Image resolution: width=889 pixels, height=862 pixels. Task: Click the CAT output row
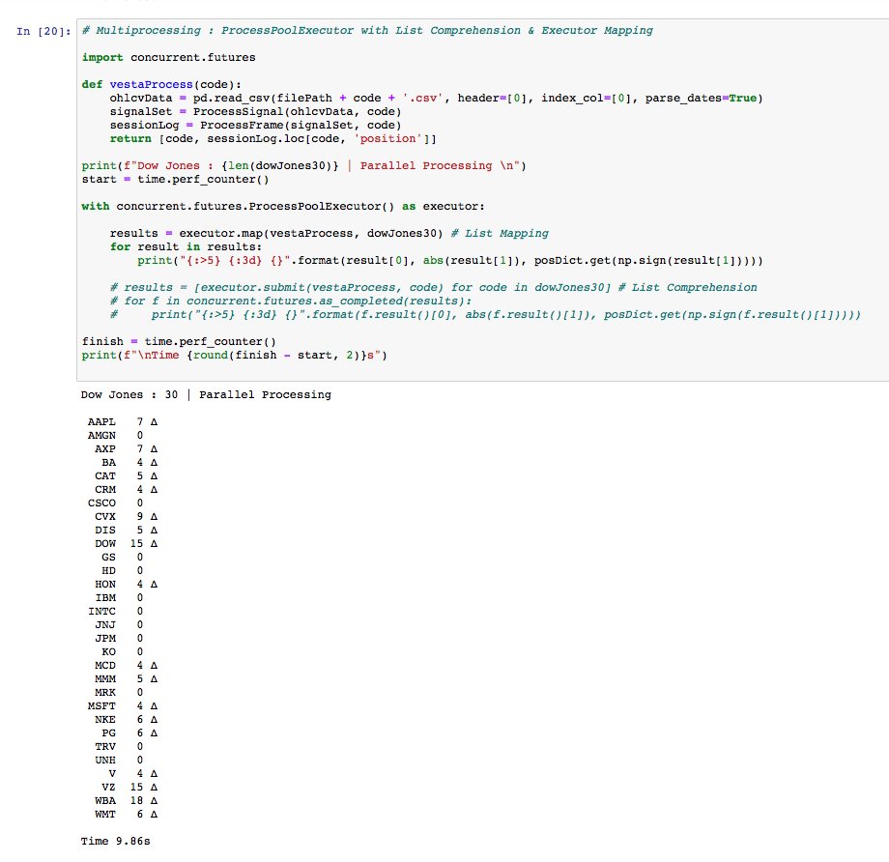pos(126,476)
